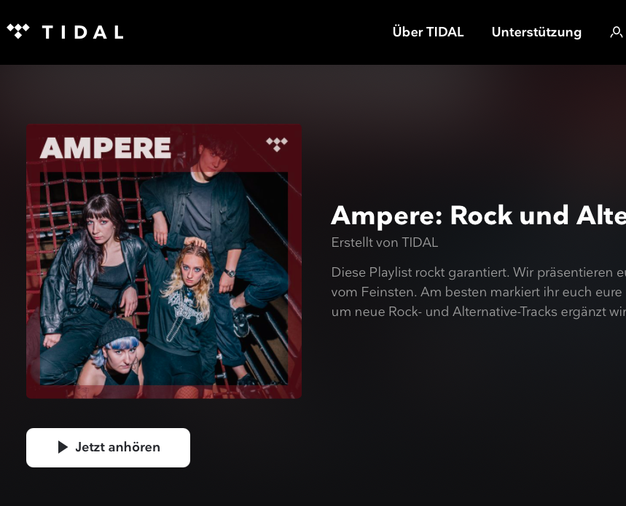Click the play triangle icon in button
This screenshot has width=626, height=506.
pyautogui.click(x=63, y=447)
